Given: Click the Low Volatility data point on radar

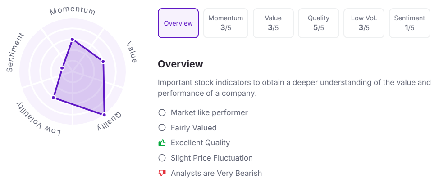Looking at the screenshot, I should coord(53,98).
